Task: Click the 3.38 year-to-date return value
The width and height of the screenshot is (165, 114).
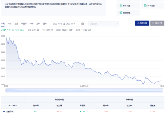Action: pyautogui.click(x=82, y=112)
